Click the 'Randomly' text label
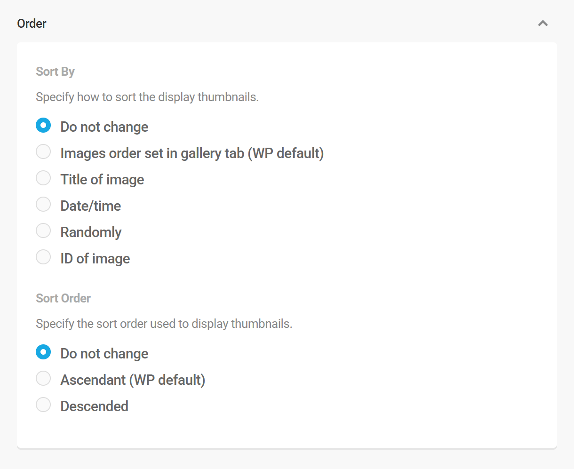This screenshot has width=574, height=469. (91, 231)
